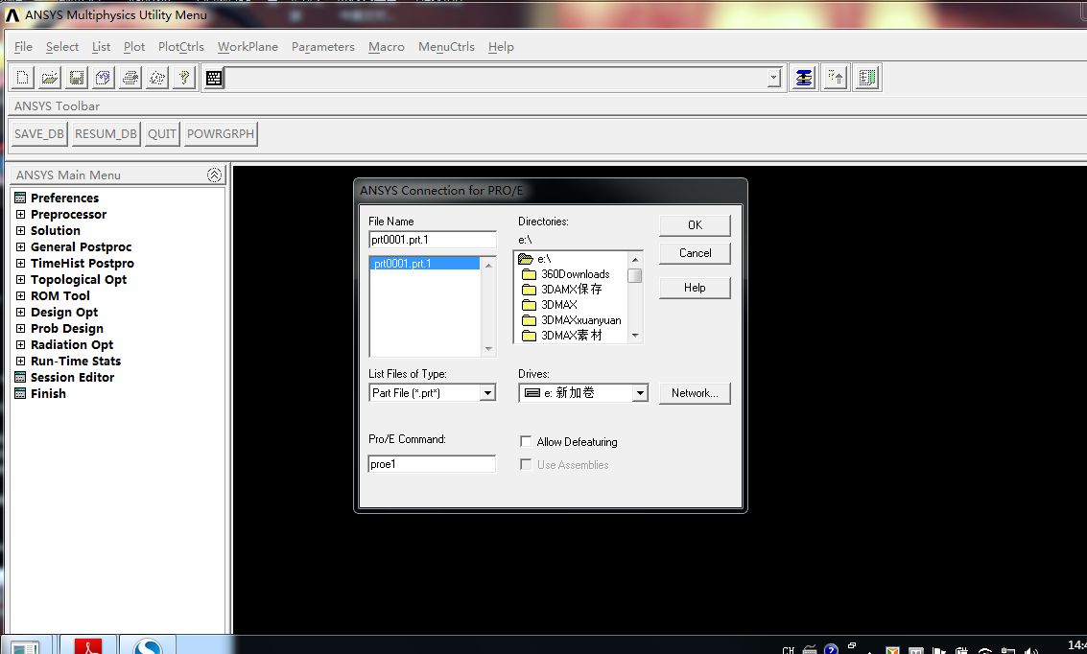Click OK in the PRO/E connection dialog
This screenshot has height=654, width=1087.
(695, 225)
